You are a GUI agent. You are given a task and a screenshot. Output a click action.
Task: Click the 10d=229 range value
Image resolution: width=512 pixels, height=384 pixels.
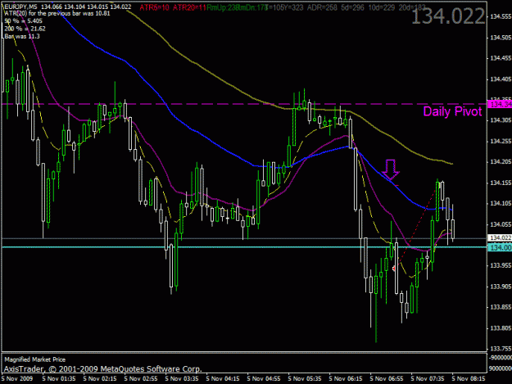click(x=382, y=7)
